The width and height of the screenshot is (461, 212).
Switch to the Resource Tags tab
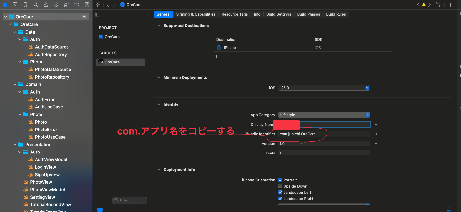click(234, 14)
